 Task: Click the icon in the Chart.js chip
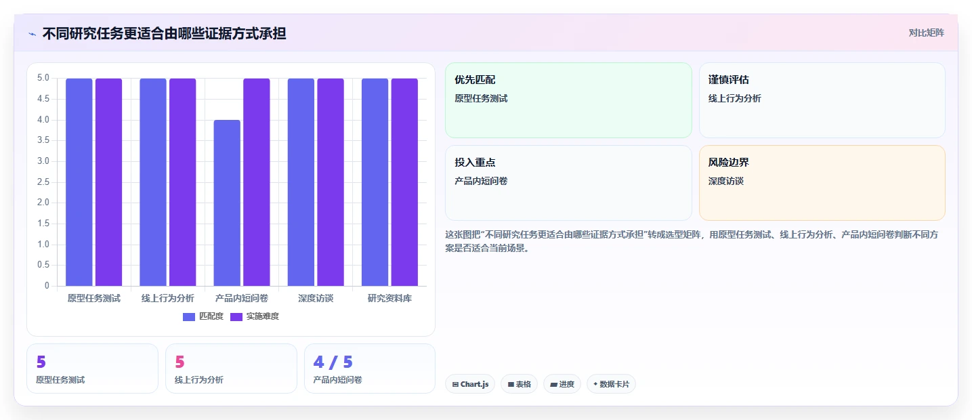(x=455, y=384)
